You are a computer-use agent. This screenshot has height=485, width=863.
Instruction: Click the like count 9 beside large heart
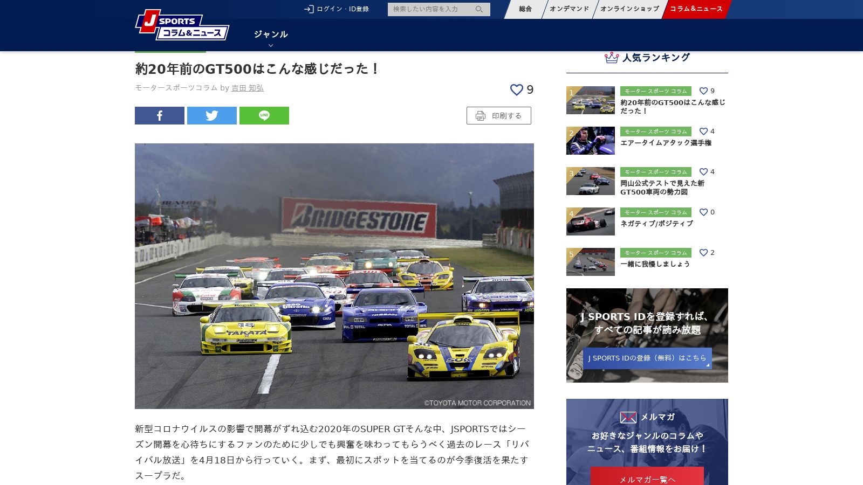[x=530, y=90]
